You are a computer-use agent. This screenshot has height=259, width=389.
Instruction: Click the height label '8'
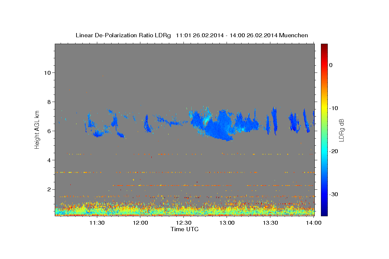point(49,102)
